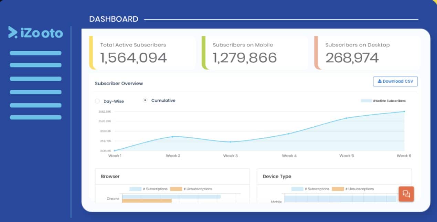The width and height of the screenshot is (437, 222).
Task: Toggle Device Type # Unsubscriptions legend
Action: (x=353, y=189)
